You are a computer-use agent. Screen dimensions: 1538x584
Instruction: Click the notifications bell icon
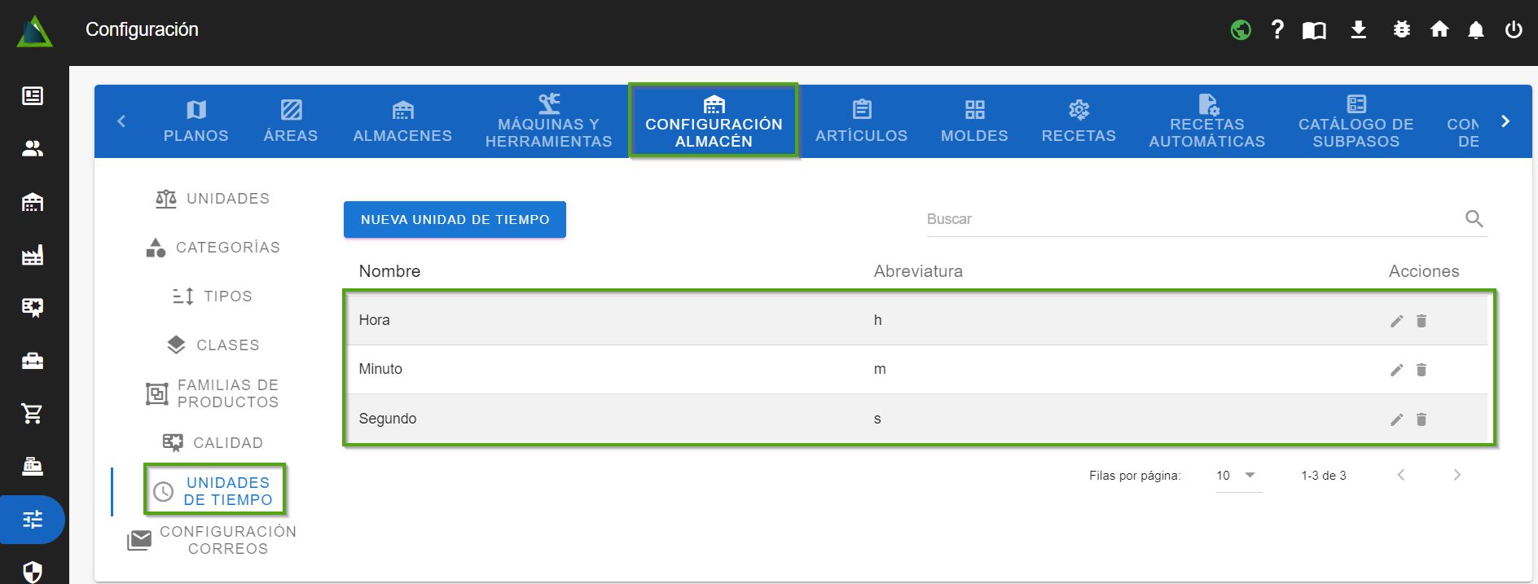[1475, 30]
